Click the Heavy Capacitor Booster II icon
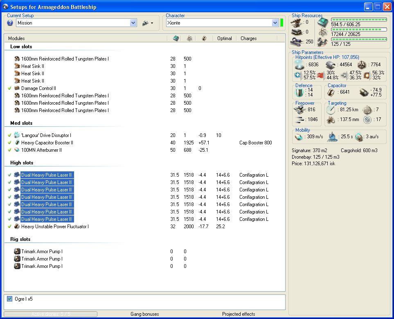Image resolution: width=394 pixels, height=319 pixels. click(17, 143)
